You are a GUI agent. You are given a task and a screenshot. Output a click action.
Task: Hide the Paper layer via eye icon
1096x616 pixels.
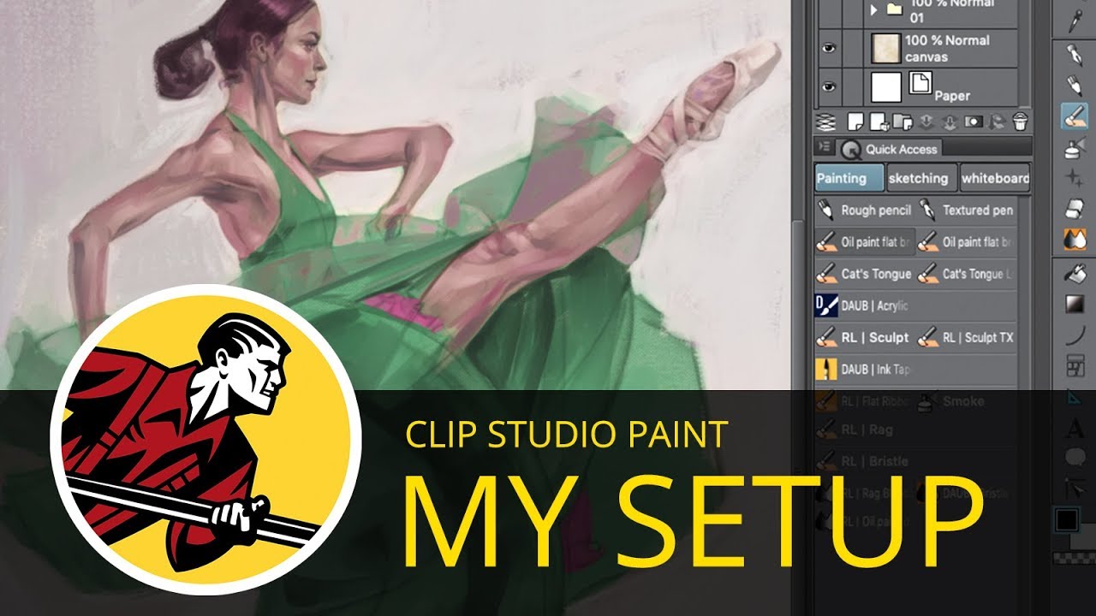tap(828, 86)
